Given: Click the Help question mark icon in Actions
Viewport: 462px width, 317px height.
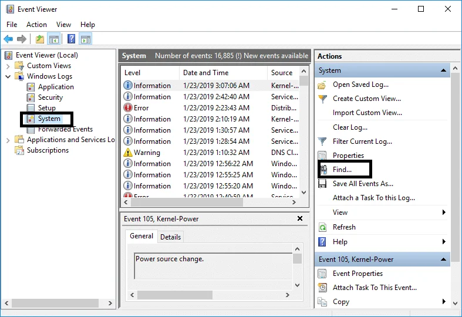Looking at the screenshot, I should (322, 242).
